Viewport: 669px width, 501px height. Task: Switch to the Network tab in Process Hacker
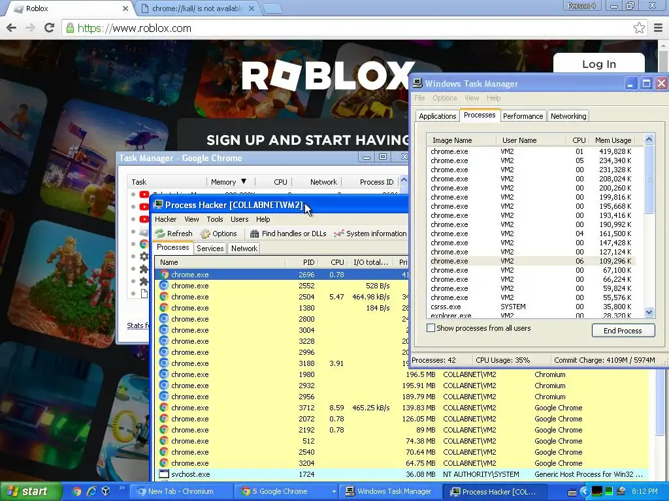[244, 249]
